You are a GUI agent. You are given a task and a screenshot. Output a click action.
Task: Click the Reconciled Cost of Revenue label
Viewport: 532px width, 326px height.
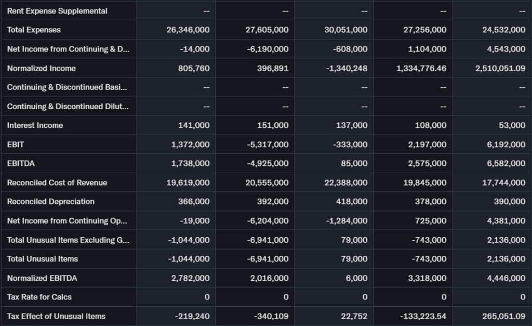[x=57, y=182]
